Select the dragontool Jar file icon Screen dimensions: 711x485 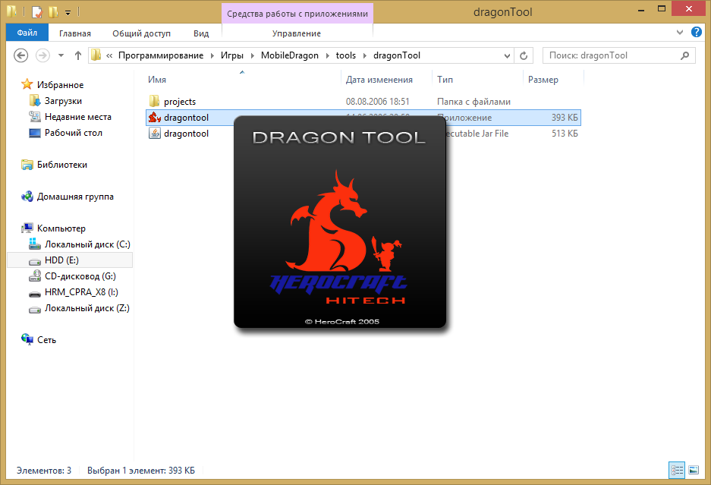coord(155,133)
